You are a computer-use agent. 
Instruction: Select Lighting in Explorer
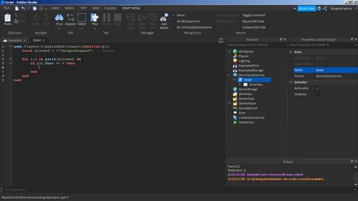[244, 61]
